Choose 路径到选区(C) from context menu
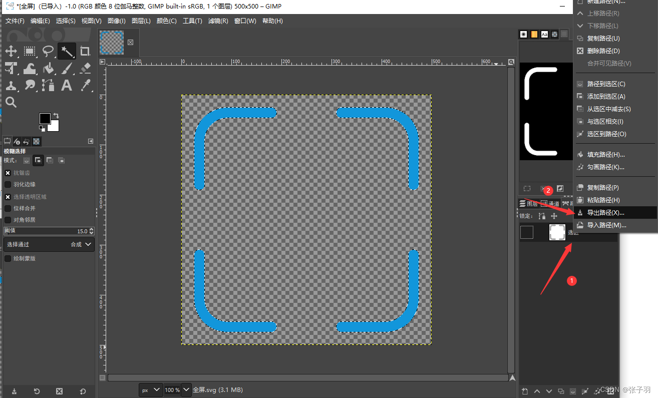The height and width of the screenshot is (398, 658). [615, 84]
